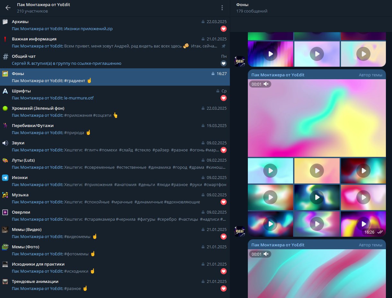The width and height of the screenshot is (392, 298).
Task: Click the lock icon in Хромакей row
Action: [x=203, y=108]
